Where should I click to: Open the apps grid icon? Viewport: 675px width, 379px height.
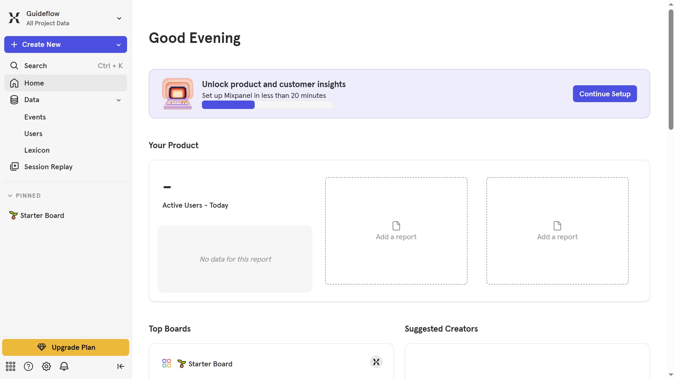11,366
